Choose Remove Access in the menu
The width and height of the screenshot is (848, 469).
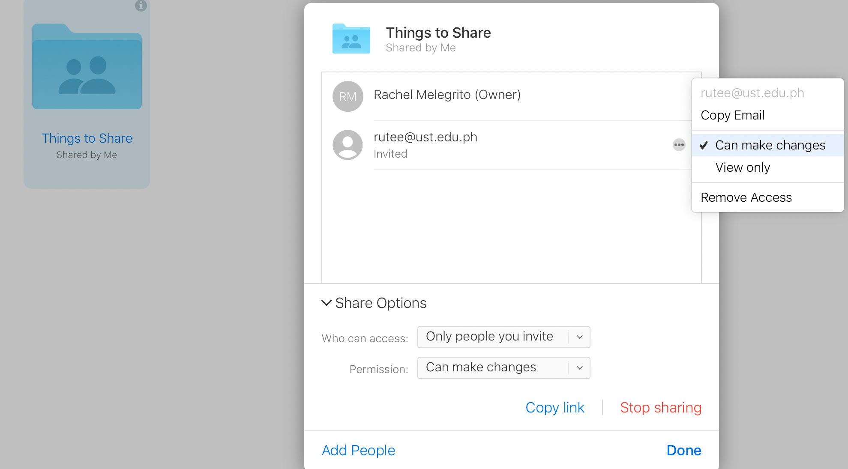coord(746,197)
